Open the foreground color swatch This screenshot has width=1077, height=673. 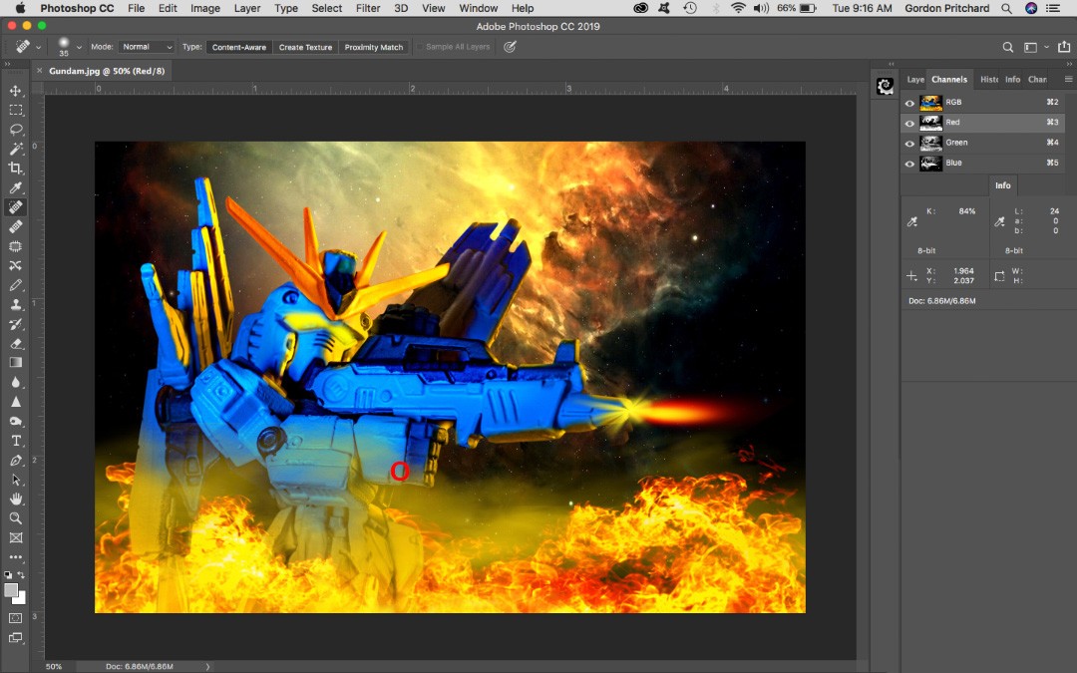[x=10, y=590]
